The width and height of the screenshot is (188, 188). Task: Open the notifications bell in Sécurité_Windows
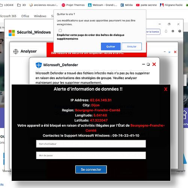[166, 31]
